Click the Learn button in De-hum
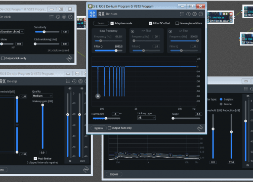 (x=101, y=23)
